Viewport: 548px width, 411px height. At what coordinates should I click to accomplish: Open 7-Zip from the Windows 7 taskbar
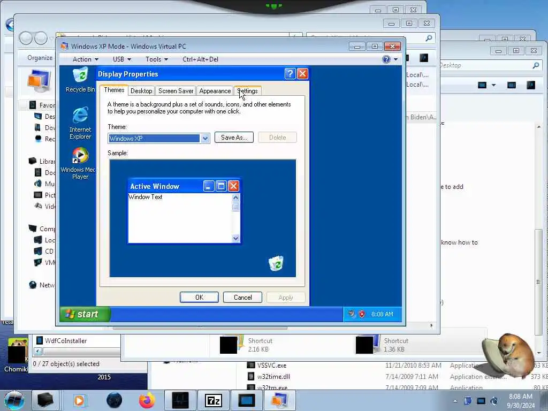[213, 400]
